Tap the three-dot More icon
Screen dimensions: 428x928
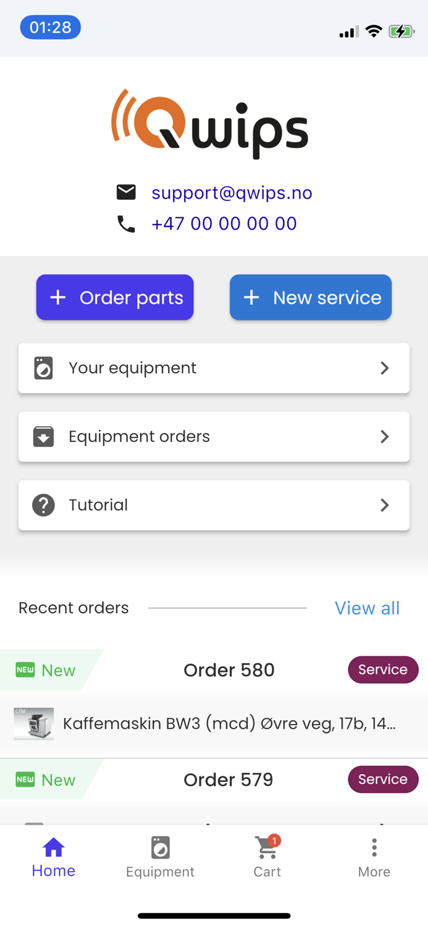(374, 848)
